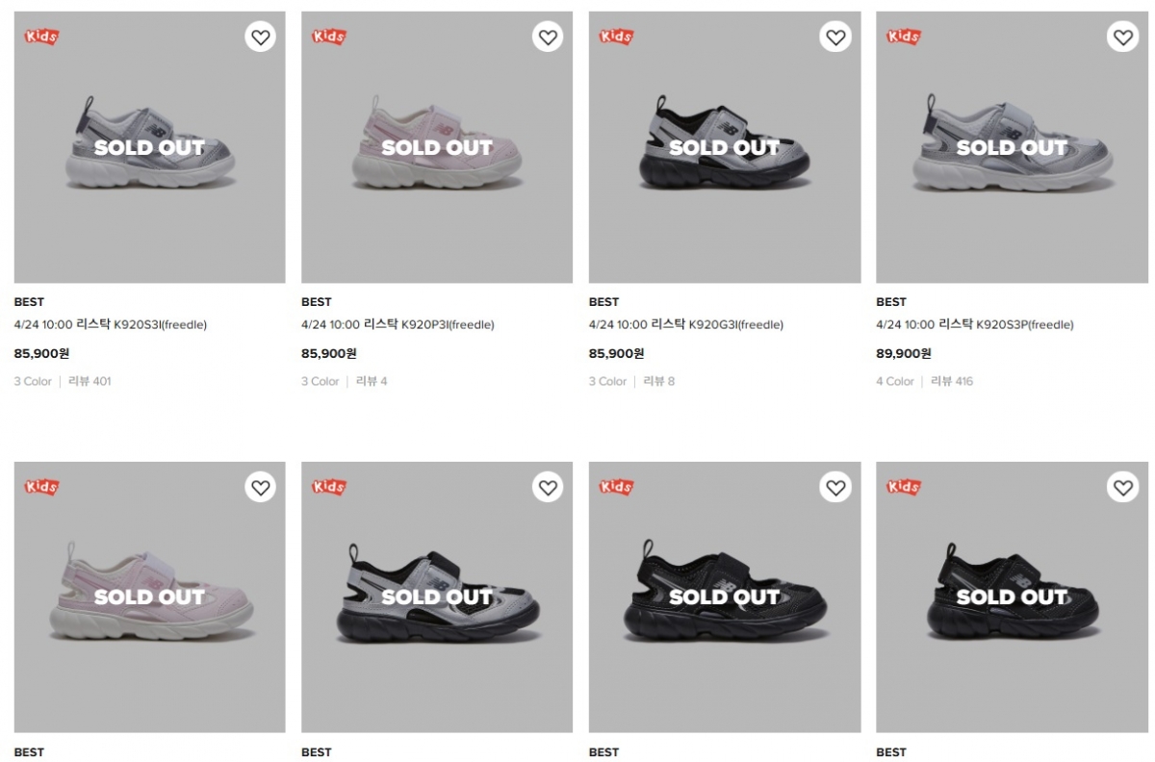Select the silver K920S3I sold-out thumbnail

[149, 147]
